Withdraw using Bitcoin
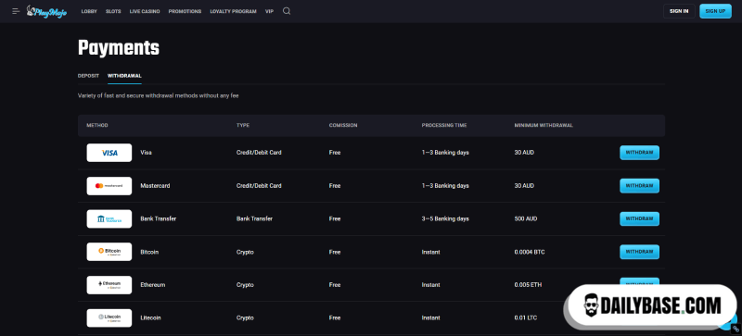The width and height of the screenshot is (742, 336). click(x=639, y=252)
